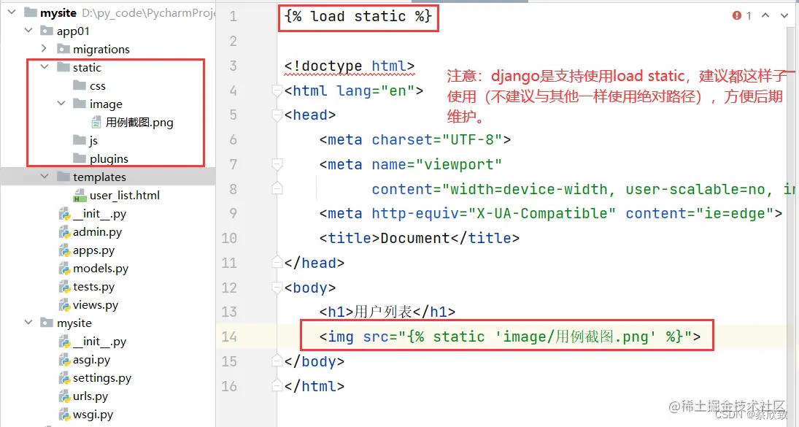Collapse the app01 folder chevron
799x427 pixels.
click(x=28, y=31)
